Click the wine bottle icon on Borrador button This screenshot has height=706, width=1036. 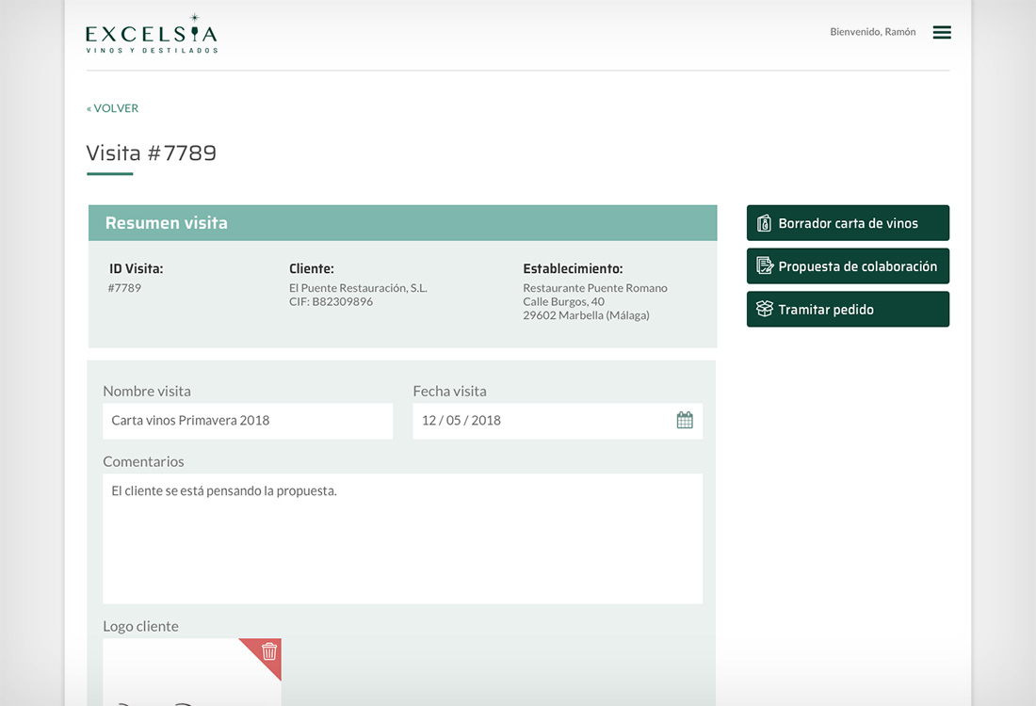[x=764, y=224]
